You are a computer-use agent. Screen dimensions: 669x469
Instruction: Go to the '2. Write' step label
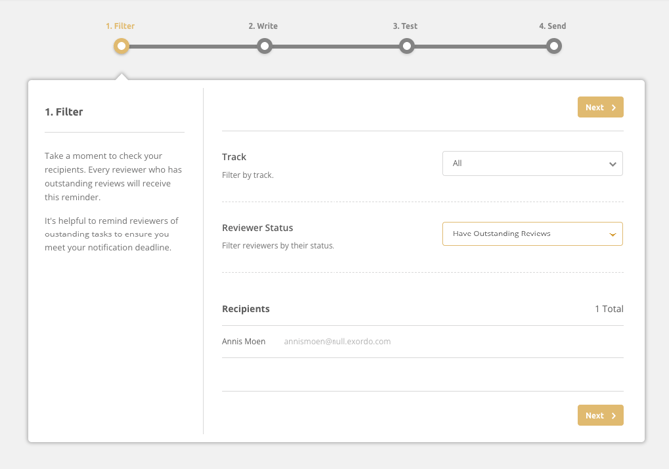pos(264,26)
